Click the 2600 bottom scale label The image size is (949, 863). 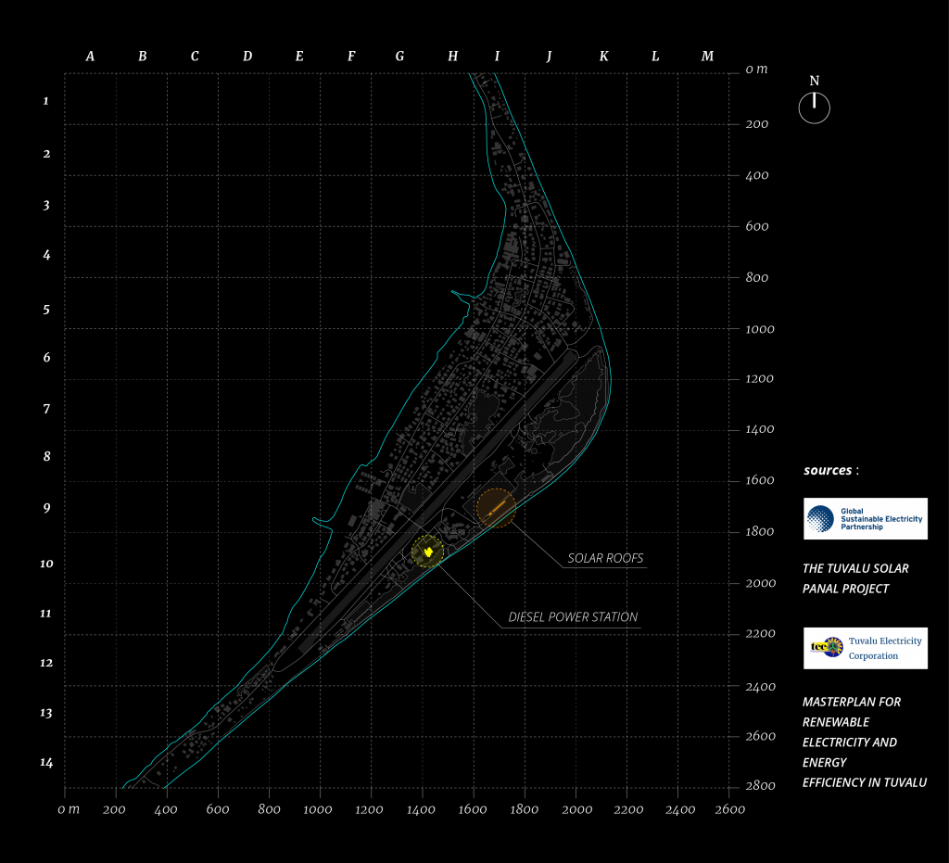(729, 809)
